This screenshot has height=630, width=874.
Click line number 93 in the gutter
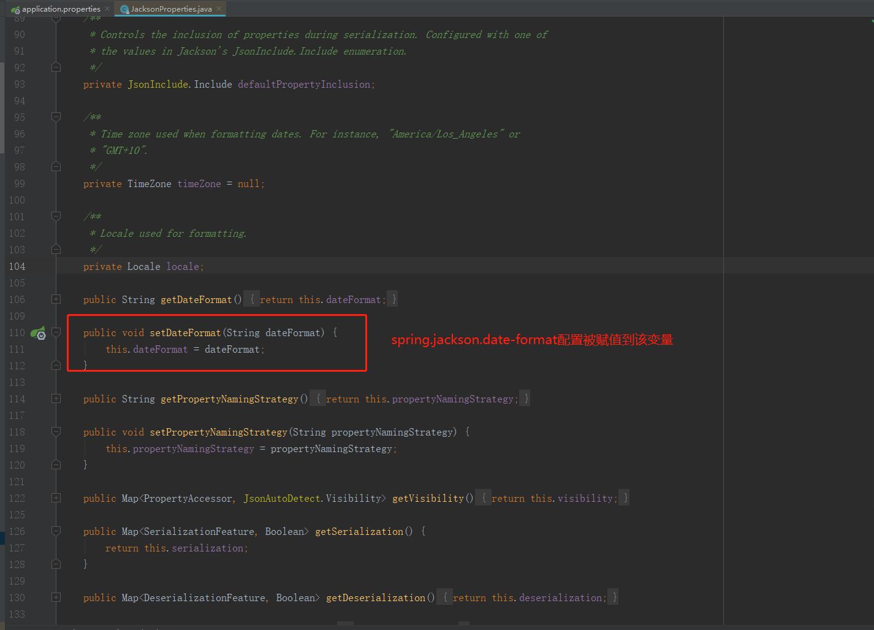19,84
